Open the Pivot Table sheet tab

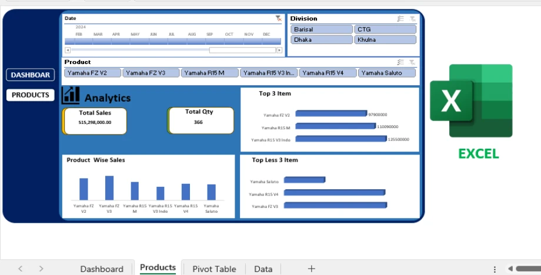[214, 269]
